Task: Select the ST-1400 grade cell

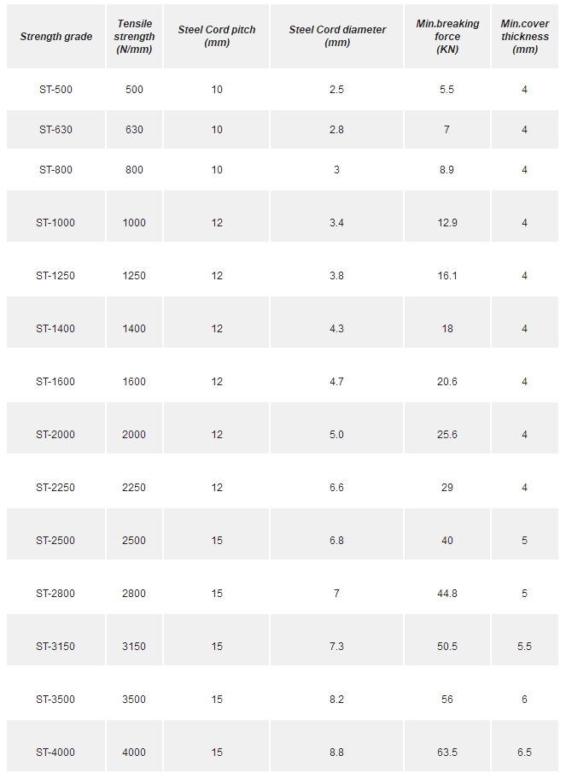Action: point(55,329)
